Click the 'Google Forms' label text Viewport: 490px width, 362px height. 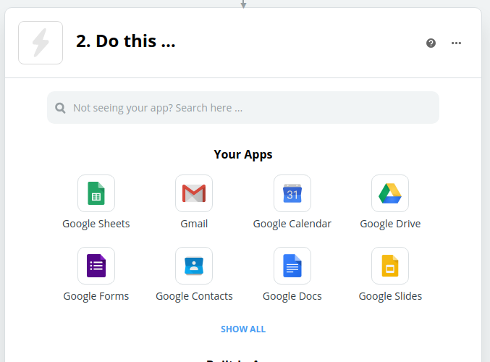(96, 296)
